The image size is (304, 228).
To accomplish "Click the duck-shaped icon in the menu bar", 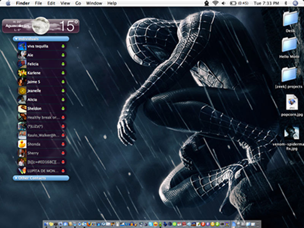I will (x=207, y=3).
